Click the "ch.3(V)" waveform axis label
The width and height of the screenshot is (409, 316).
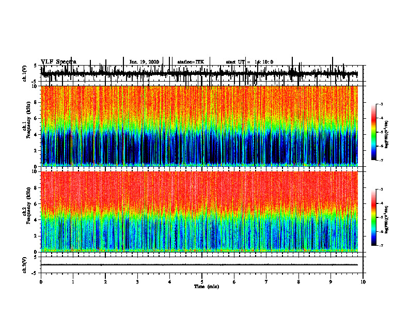(x=25, y=265)
